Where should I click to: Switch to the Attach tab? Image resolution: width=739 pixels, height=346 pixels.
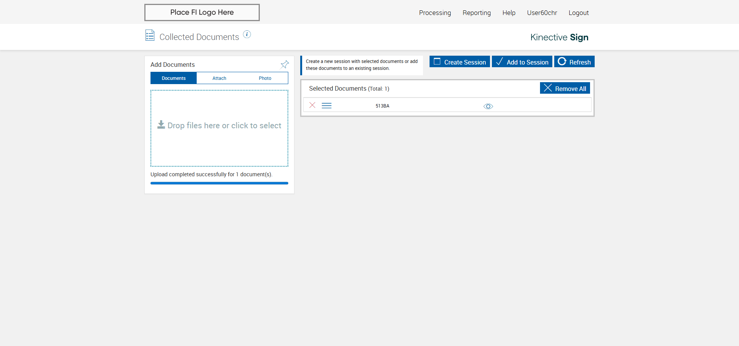tap(219, 78)
